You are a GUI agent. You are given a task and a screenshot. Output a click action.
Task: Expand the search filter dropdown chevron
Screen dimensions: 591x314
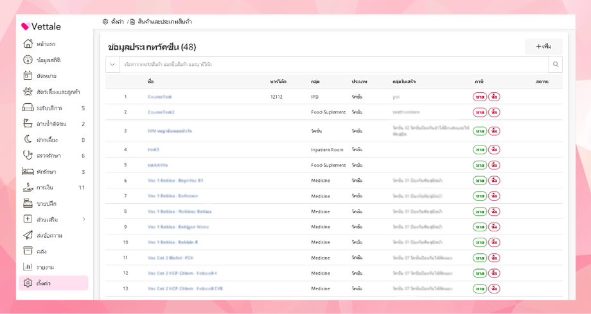coord(112,65)
